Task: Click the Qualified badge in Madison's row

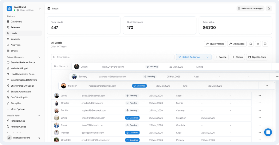Action: click(x=139, y=86)
